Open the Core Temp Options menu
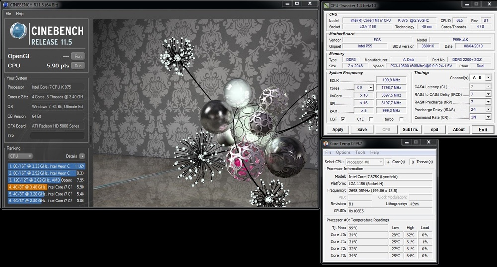Screen dimensions: 497x267 click(343, 152)
